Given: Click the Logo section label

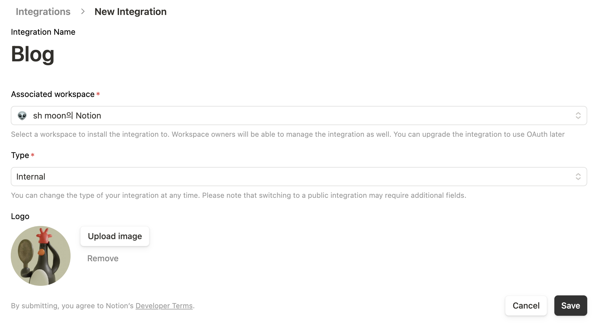Looking at the screenshot, I should coord(20,216).
